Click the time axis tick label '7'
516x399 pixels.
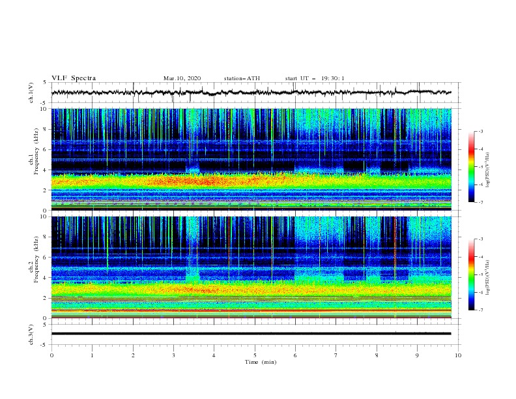click(x=336, y=355)
